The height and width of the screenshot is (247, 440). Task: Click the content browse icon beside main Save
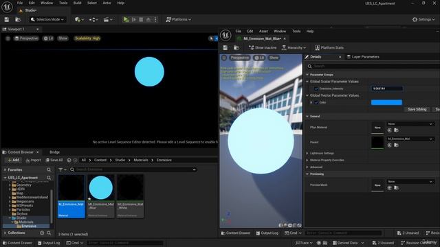(18, 19)
